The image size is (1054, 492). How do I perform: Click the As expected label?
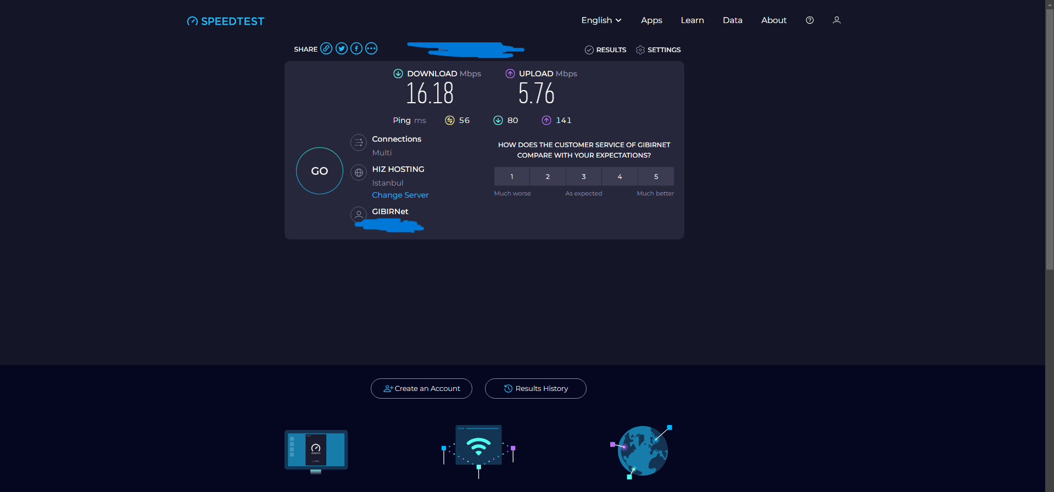point(584,193)
